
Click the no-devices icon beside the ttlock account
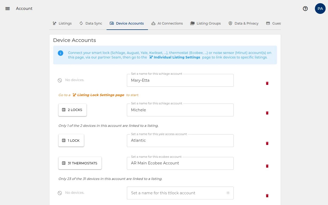point(60,193)
